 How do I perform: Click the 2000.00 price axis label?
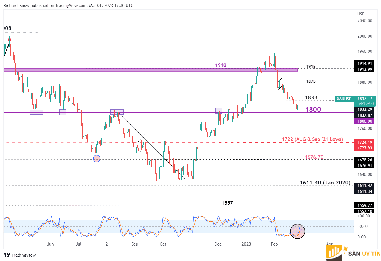point(365,36)
